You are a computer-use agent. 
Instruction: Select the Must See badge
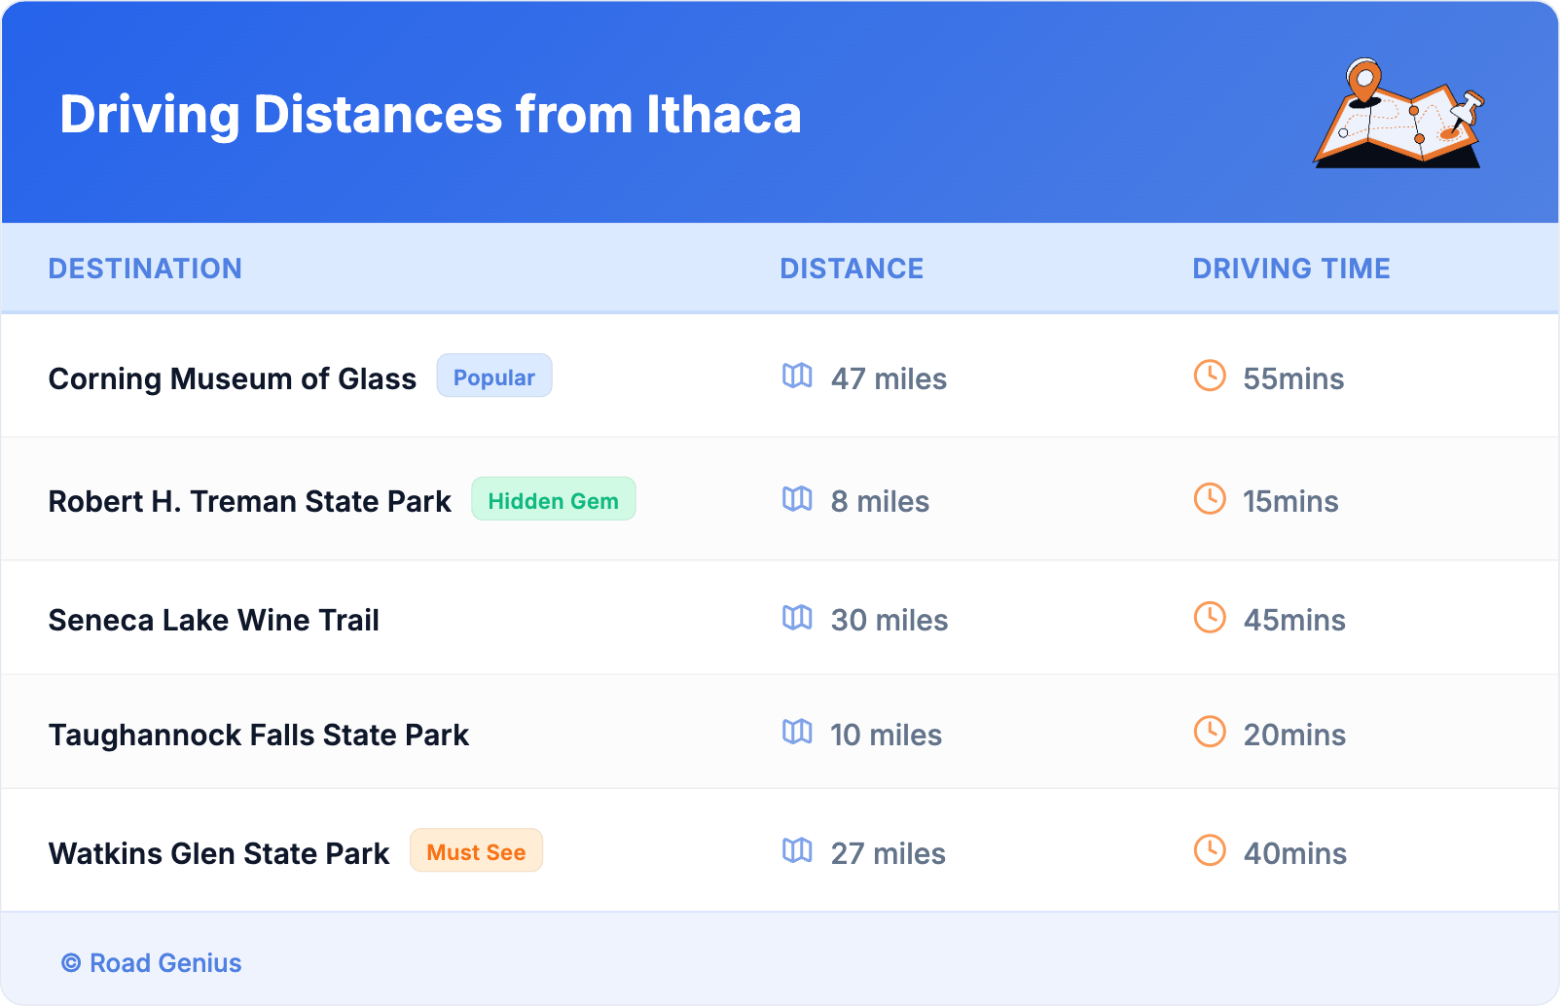476,851
